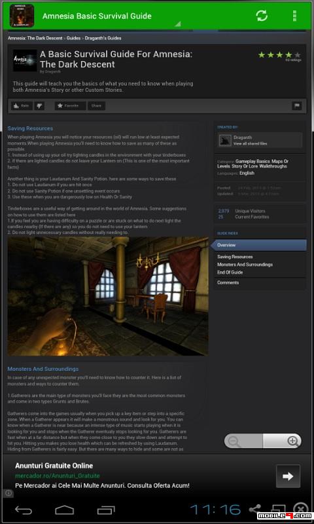Click the Amnesia game thumbnail beside title
The height and width of the screenshot is (524, 314).
click(x=25, y=60)
